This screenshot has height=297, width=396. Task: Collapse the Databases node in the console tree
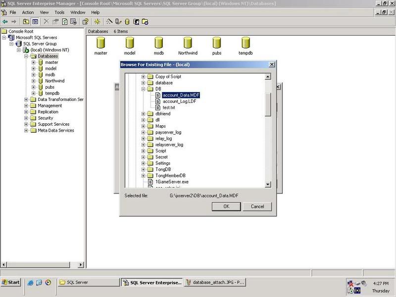click(26, 56)
